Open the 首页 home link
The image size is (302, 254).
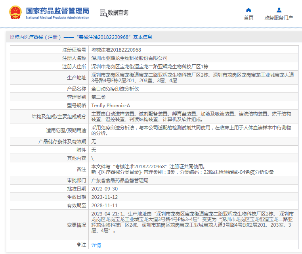tap(248, 18)
